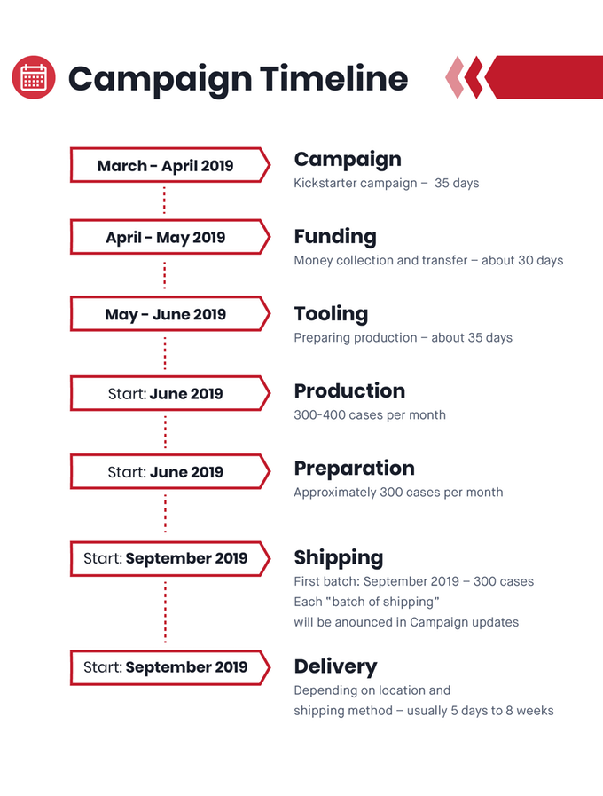
Task: Click the Preparation 'Start: June 2019' marker
Action: coord(170,471)
